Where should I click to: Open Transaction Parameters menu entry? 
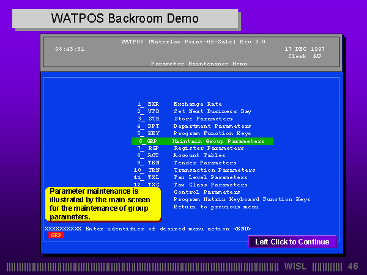[214, 170]
